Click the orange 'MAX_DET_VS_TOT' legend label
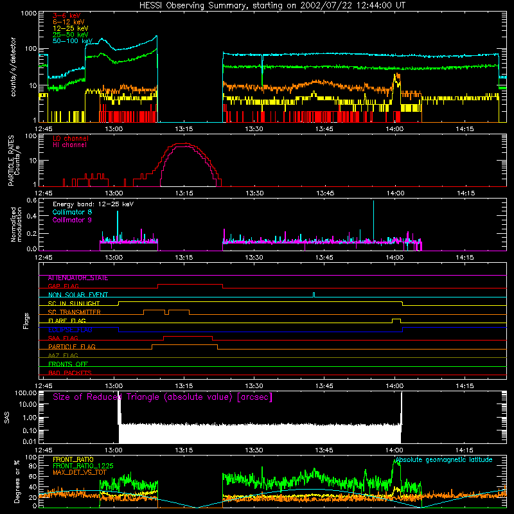The height and width of the screenshot is (514, 514). (80, 472)
